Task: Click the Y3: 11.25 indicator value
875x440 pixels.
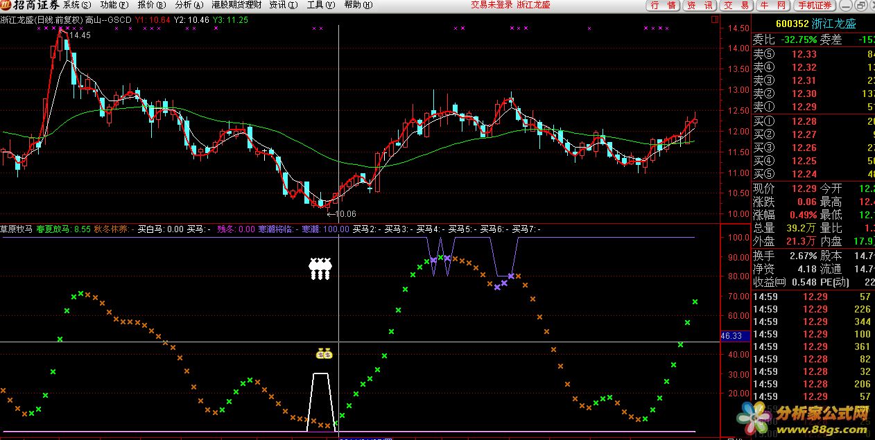Action: point(231,20)
